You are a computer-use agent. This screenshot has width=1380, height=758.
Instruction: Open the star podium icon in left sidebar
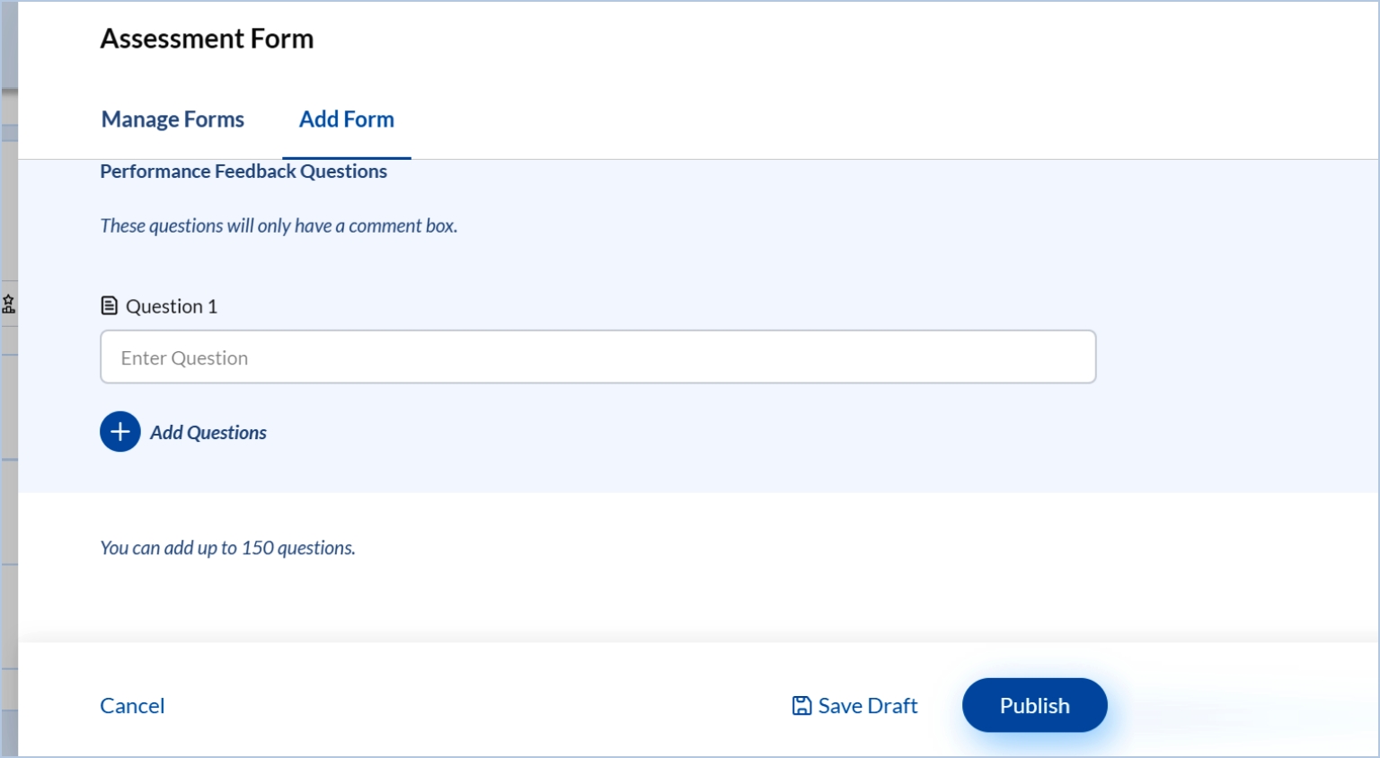[9, 304]
